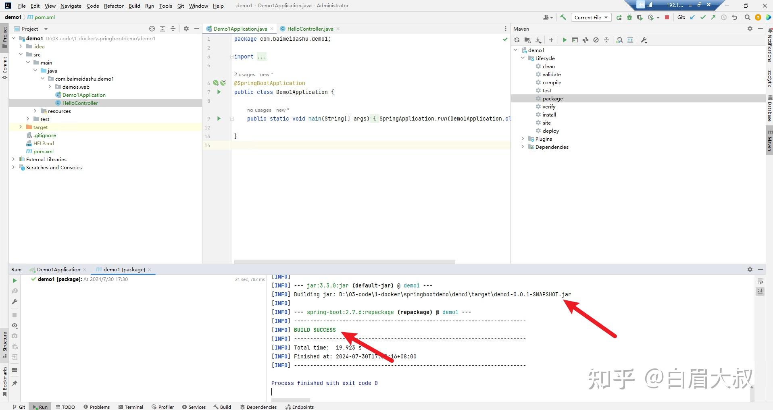This screenshot has height=410, width=773.
Task: Click editor horizontal scrollbar
Action: coord(344,262)
